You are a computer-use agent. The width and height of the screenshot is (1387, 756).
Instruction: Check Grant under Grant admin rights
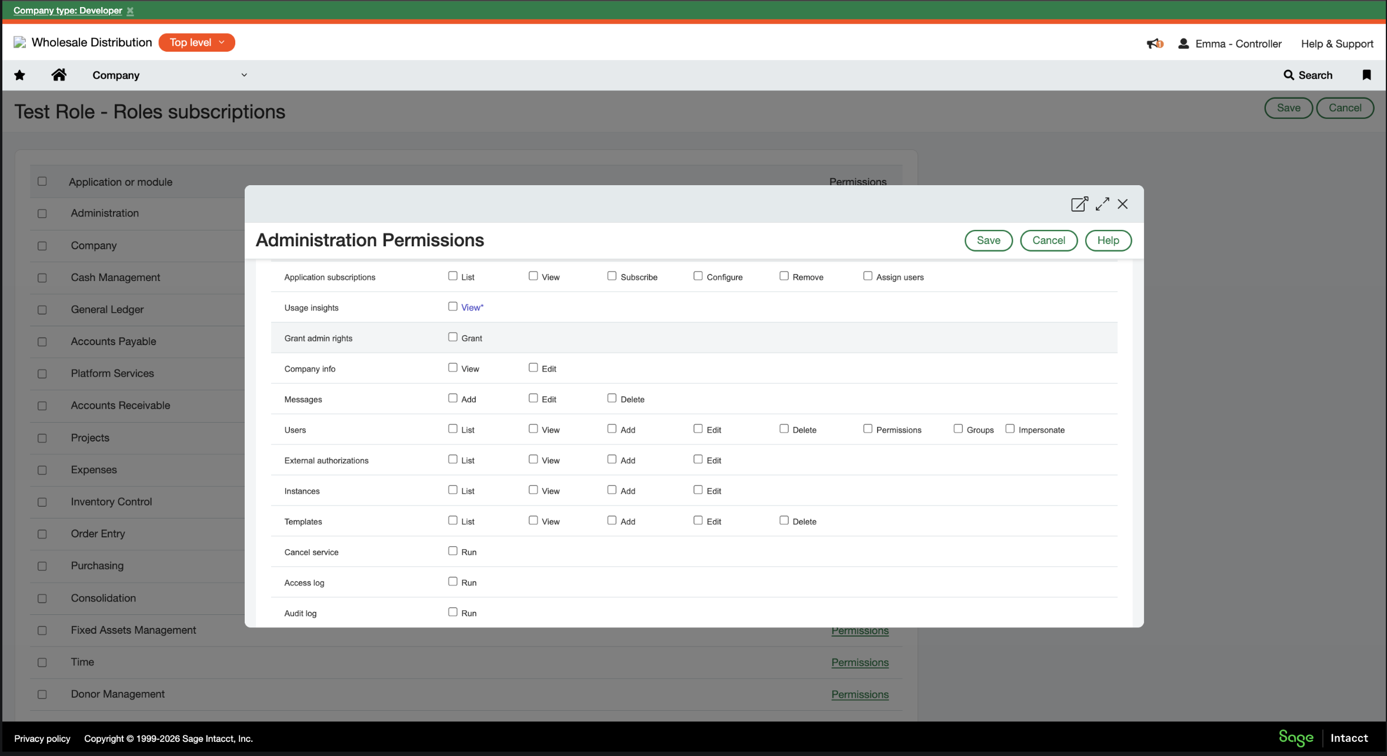click(x=452, y=337)
